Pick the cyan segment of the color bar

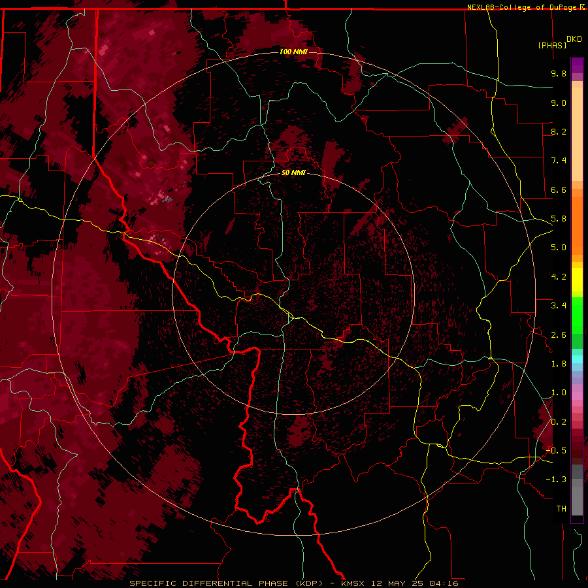tap(577, 359)
